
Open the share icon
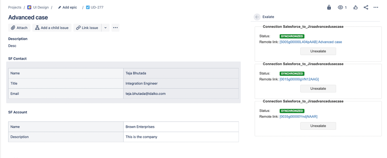[x=366, y=7]
